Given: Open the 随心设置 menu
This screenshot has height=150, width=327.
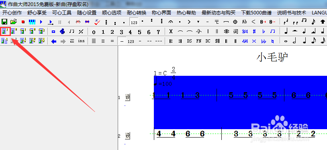Looking at the screenshot, I should tap(87, 13).
